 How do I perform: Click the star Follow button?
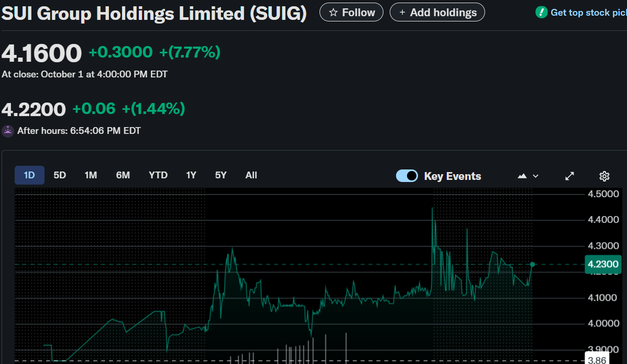(351, 13)
